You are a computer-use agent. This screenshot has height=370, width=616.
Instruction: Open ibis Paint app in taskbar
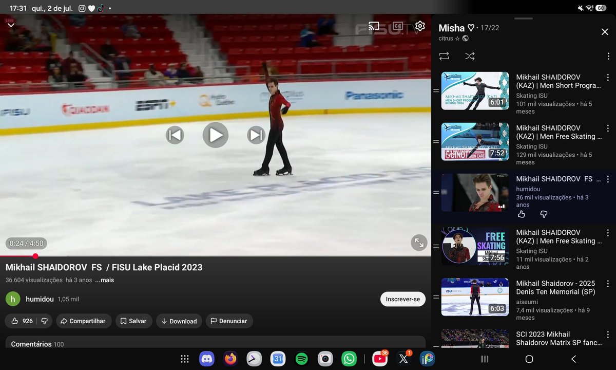pos(427,359)
